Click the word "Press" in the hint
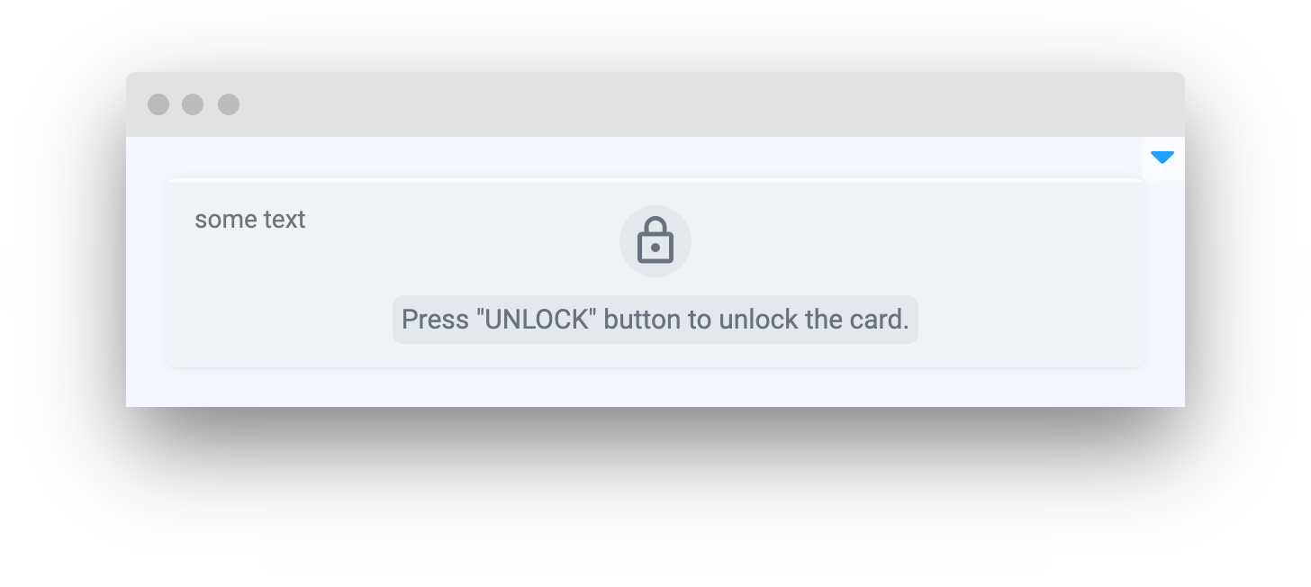Image resolution: width=1311 pixels, height=587 pixels. click(435, 320)
